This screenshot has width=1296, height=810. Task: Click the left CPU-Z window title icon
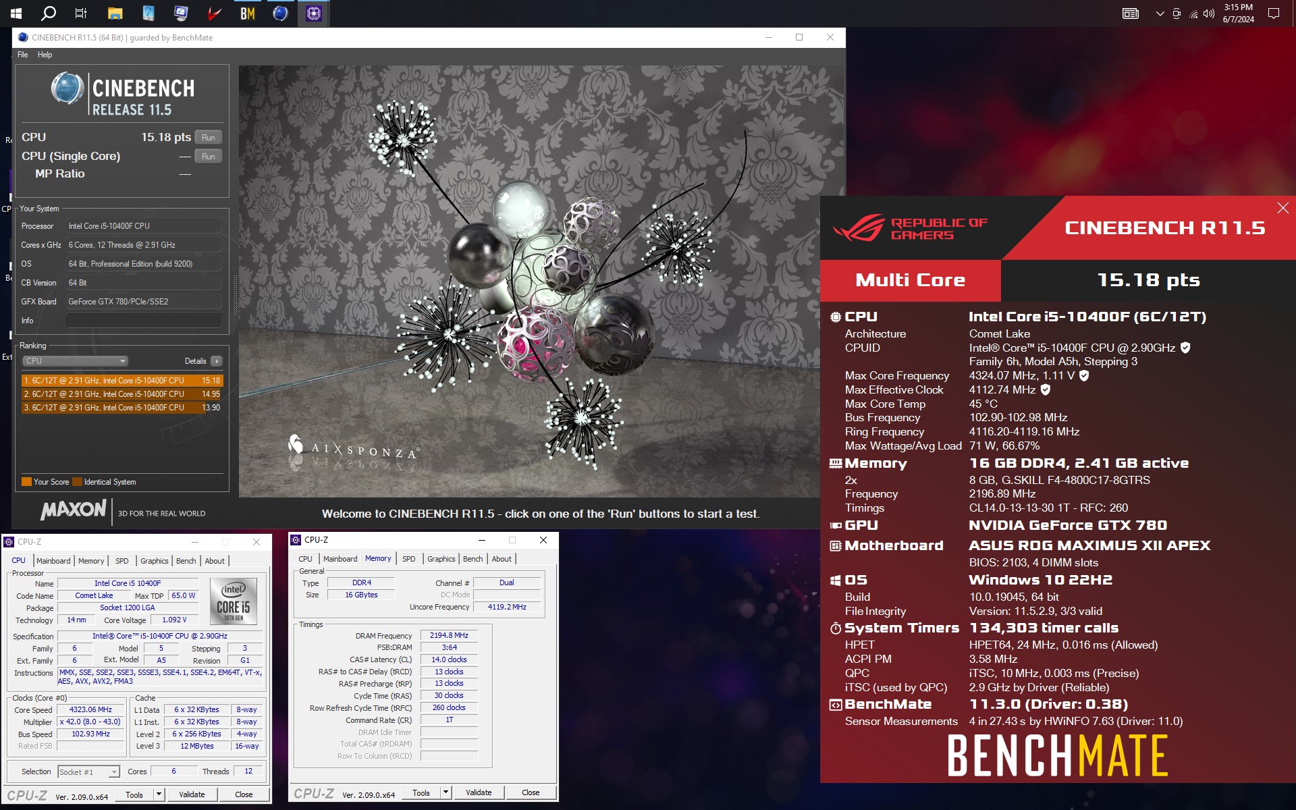pyautogui.click(x=9, y=542)
